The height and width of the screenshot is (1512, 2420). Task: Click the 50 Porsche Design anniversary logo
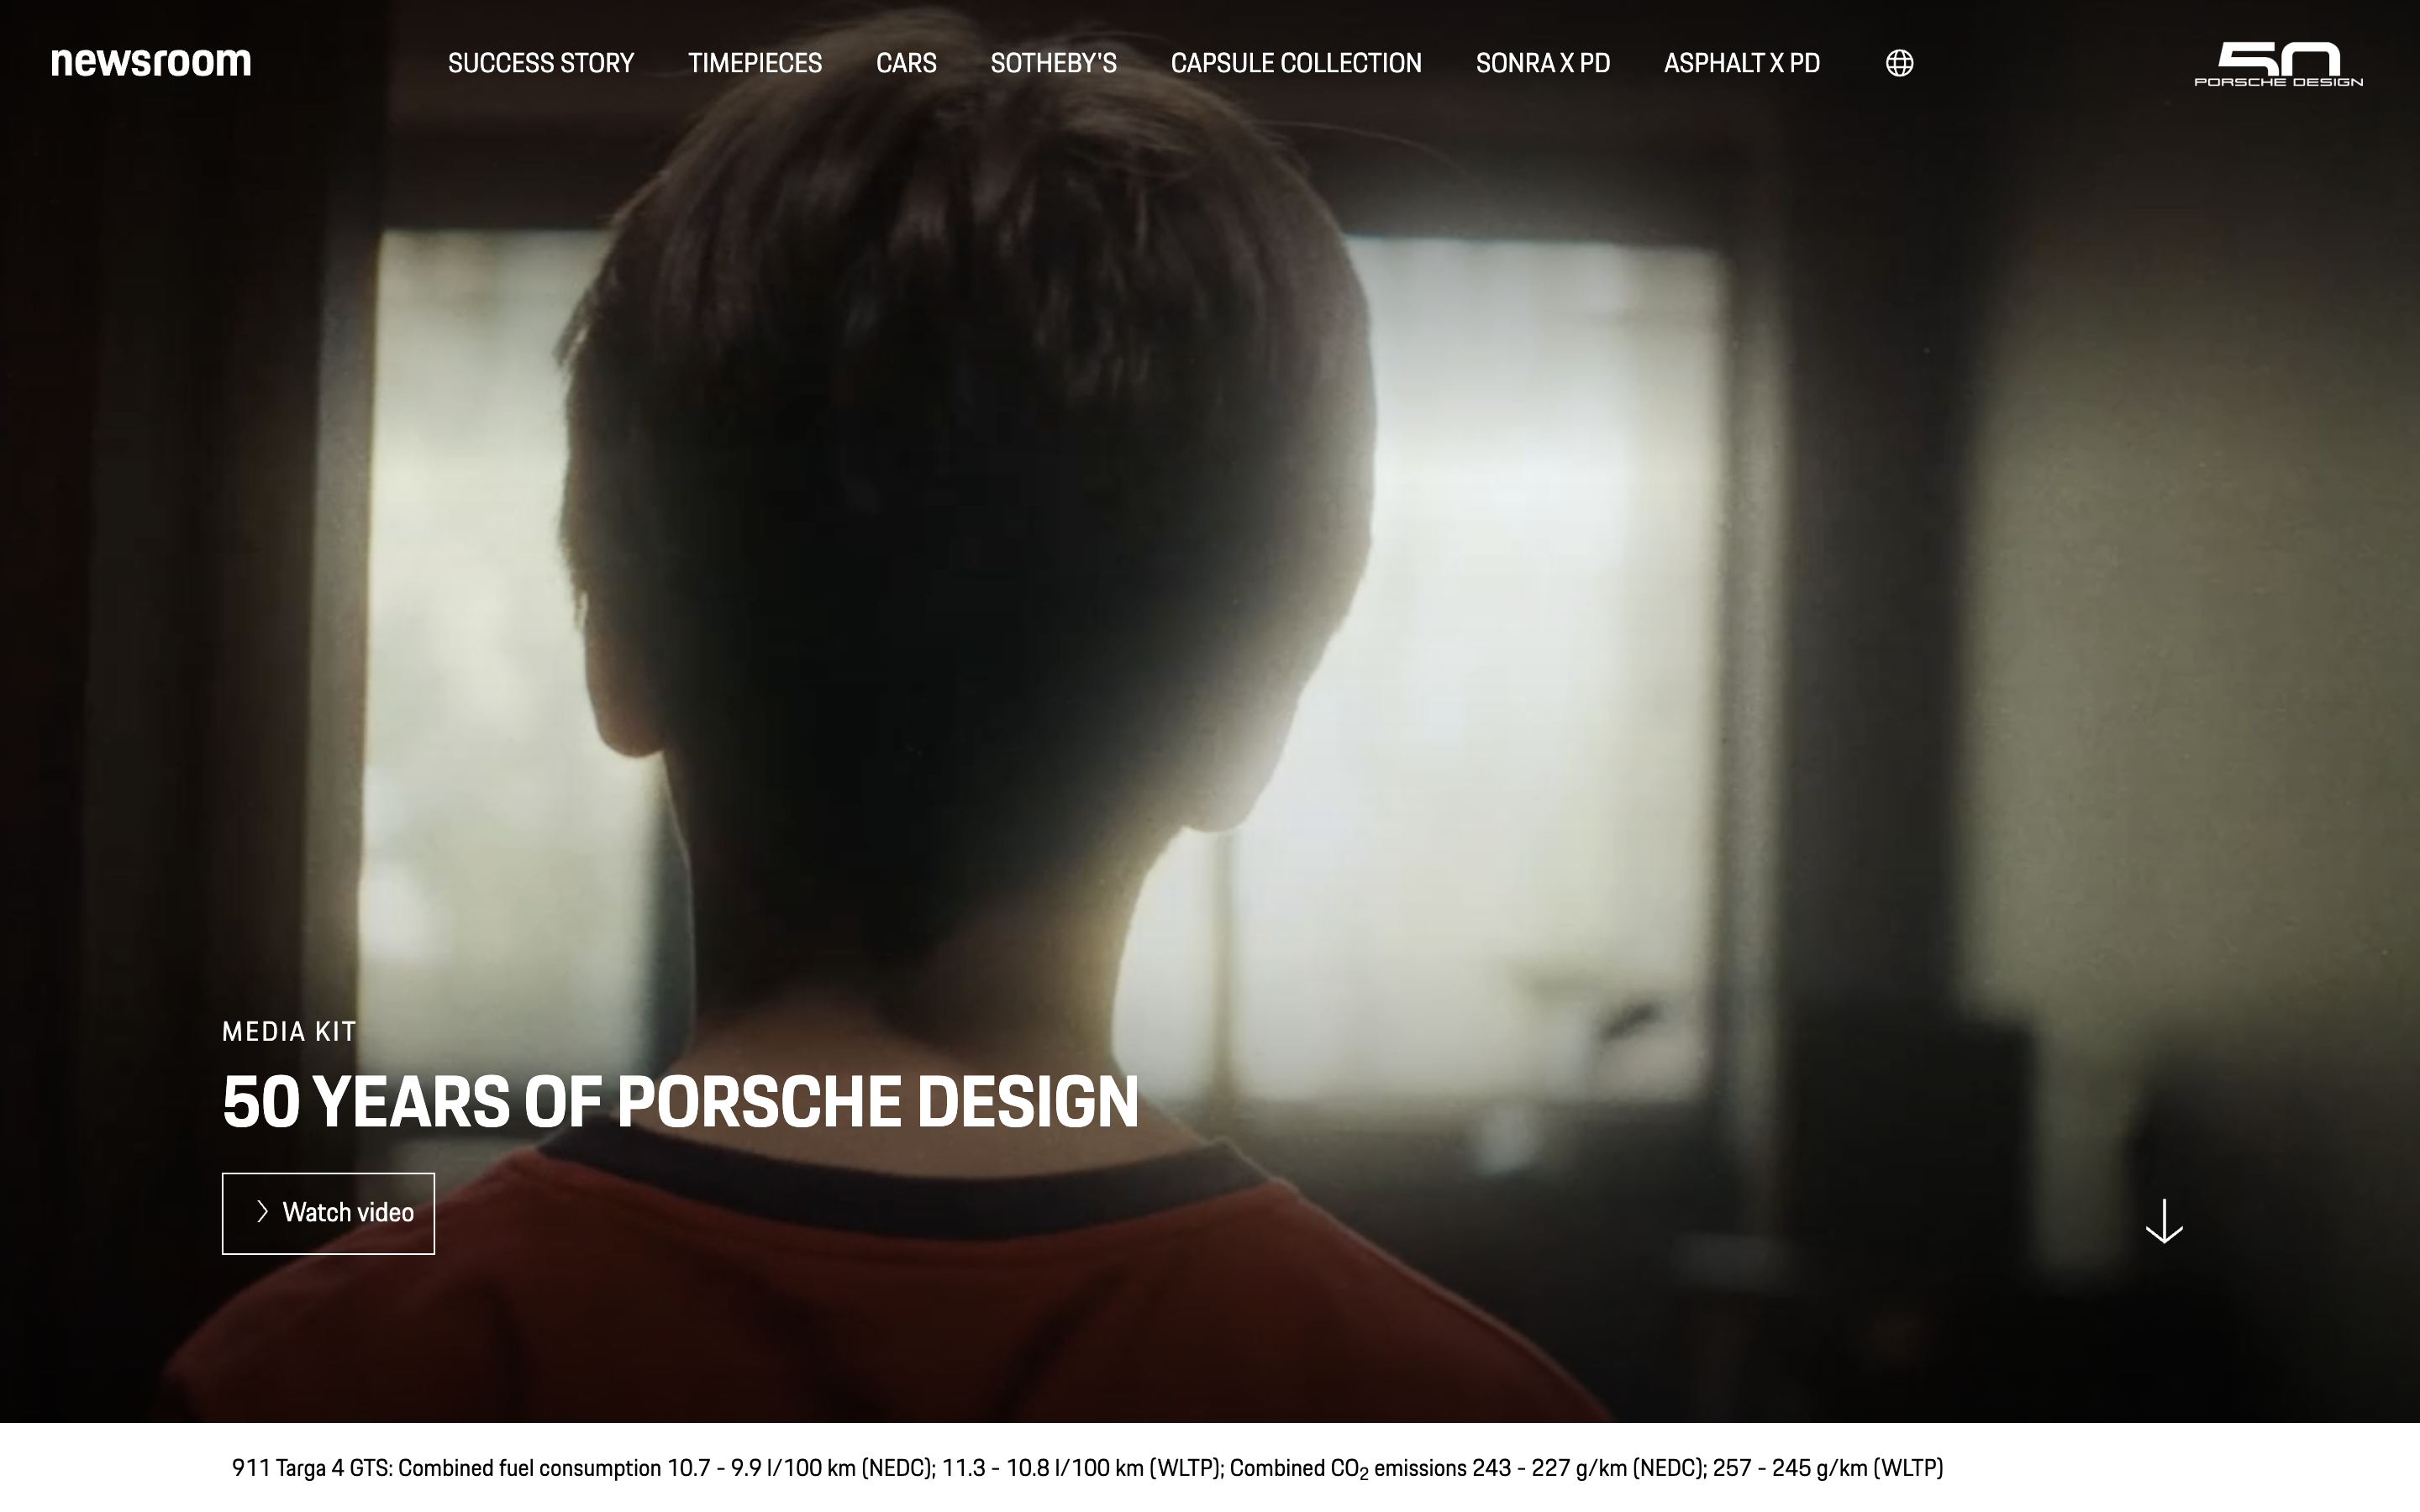coord(2278,64)
